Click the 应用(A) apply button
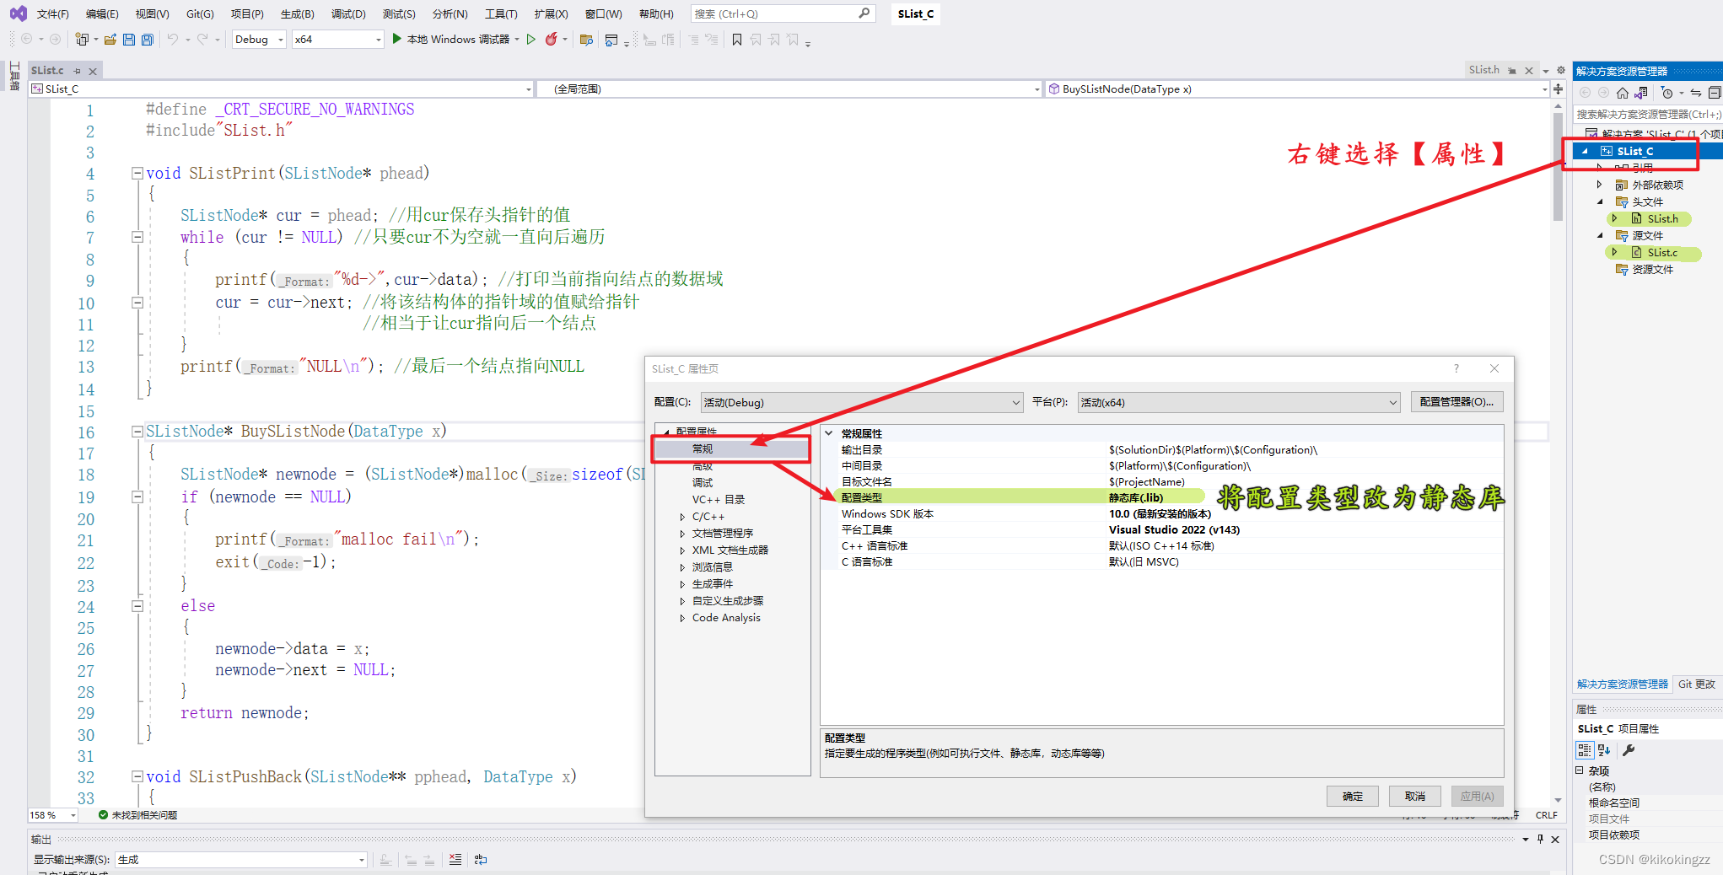 1478,796
